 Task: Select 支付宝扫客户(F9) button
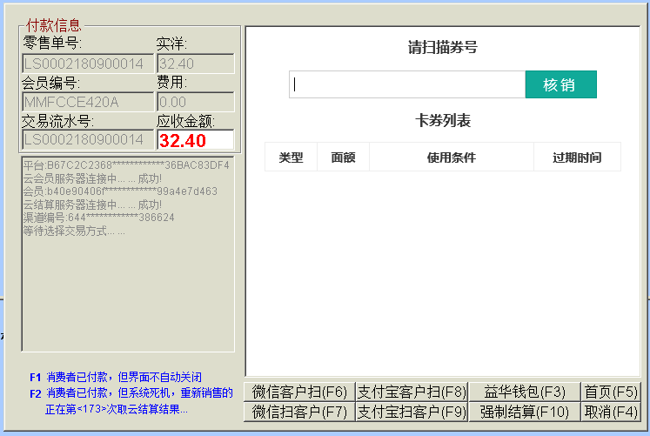(x=412, y=411)
